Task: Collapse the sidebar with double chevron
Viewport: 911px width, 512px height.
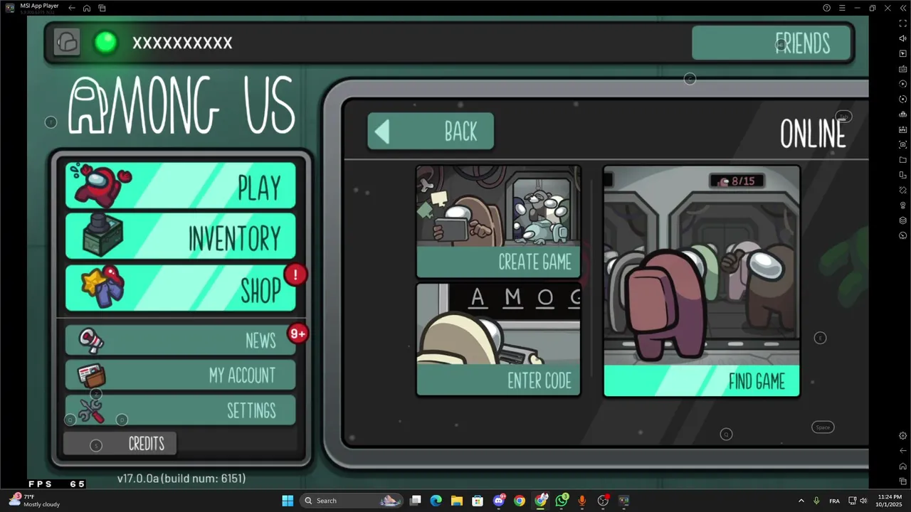Action: (902, 8)
